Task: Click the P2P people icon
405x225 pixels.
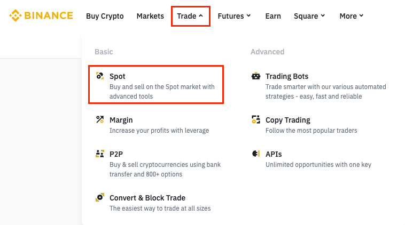Action: 100,154
